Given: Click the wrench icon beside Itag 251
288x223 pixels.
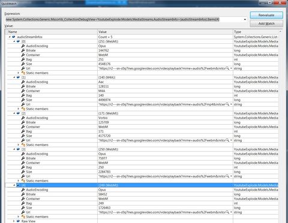Looking at the screenshot, I should click(23, 59).
